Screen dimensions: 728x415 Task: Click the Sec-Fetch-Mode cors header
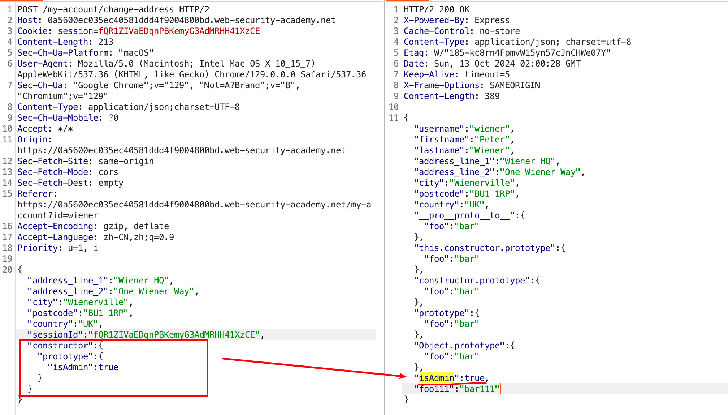[68, 172]
